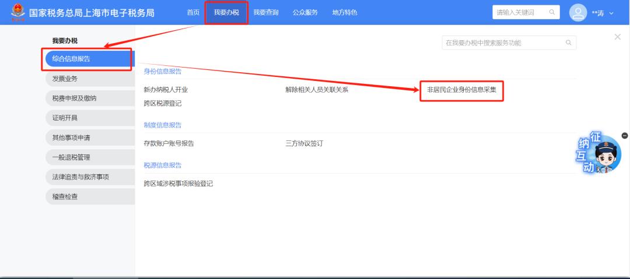The height and width of the screenshot is (279, 630).
Task: Open the 地方特色 menu
Action: [x=345, y=13]
